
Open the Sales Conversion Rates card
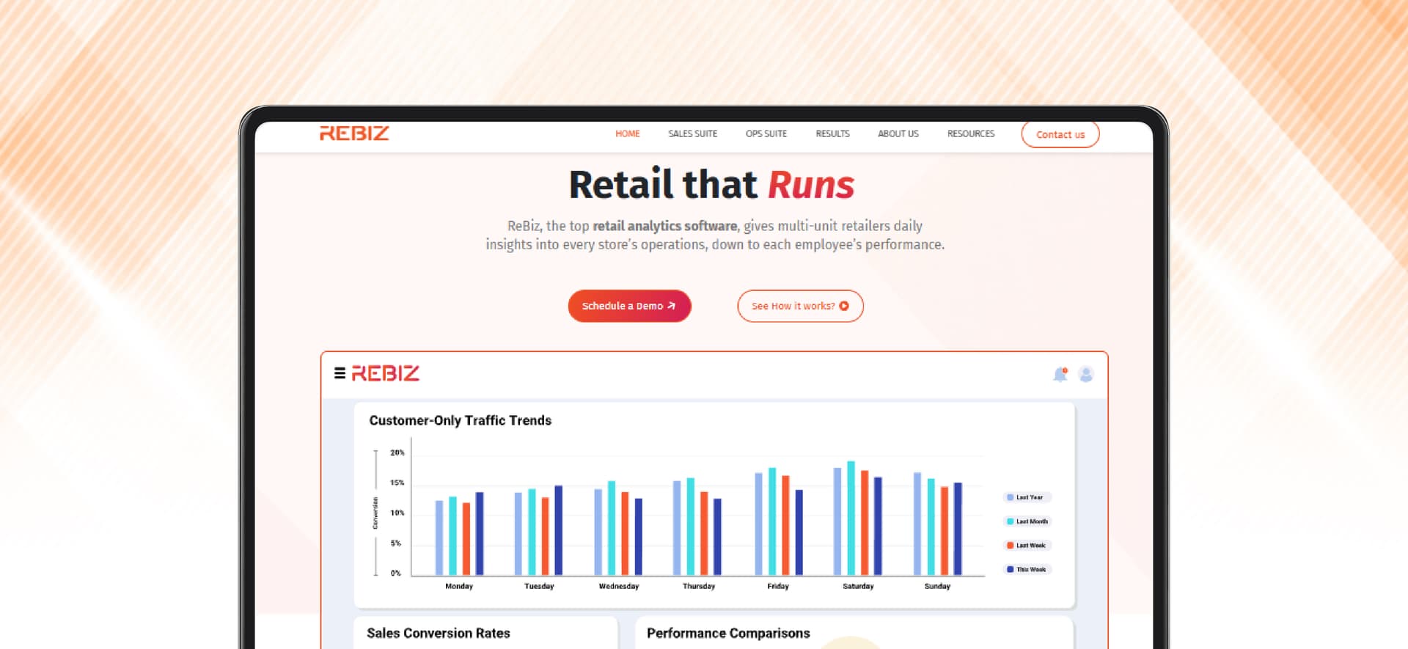point(439,633)
